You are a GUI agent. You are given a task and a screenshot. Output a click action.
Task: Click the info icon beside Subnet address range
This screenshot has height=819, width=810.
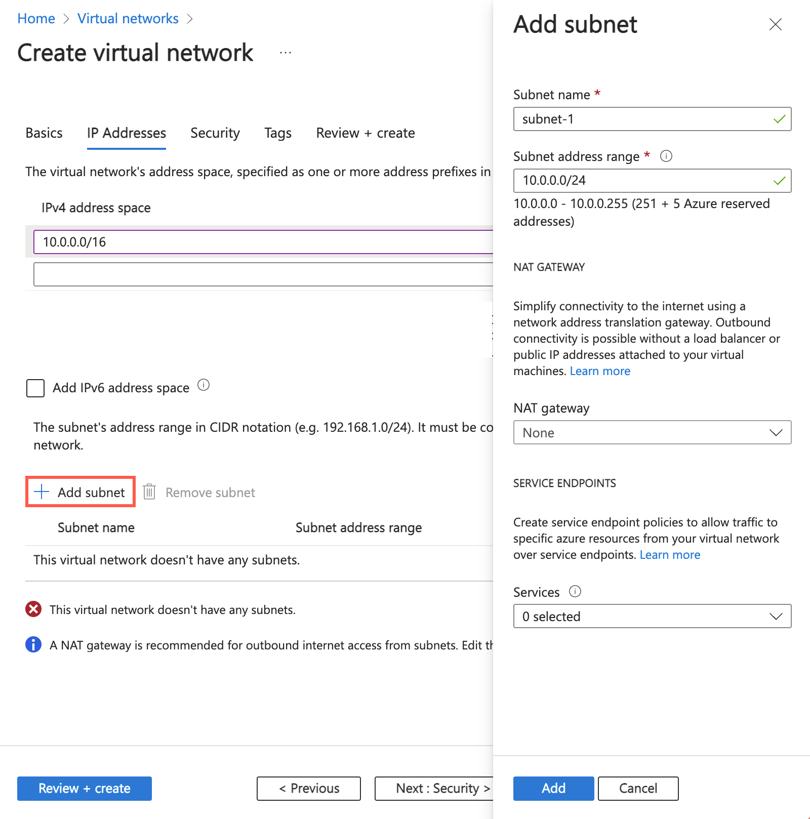tap(666, 156)
